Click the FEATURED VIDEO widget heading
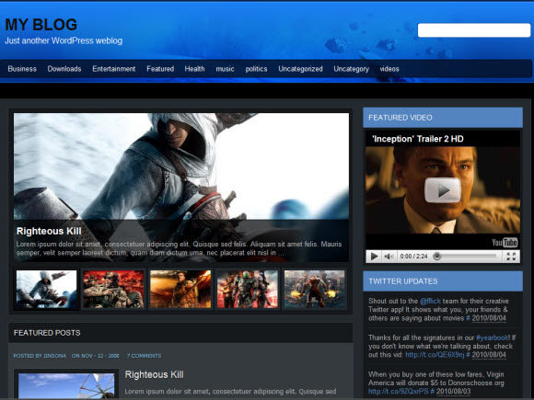The image size is (534, 400). click(x=400, y=118)
